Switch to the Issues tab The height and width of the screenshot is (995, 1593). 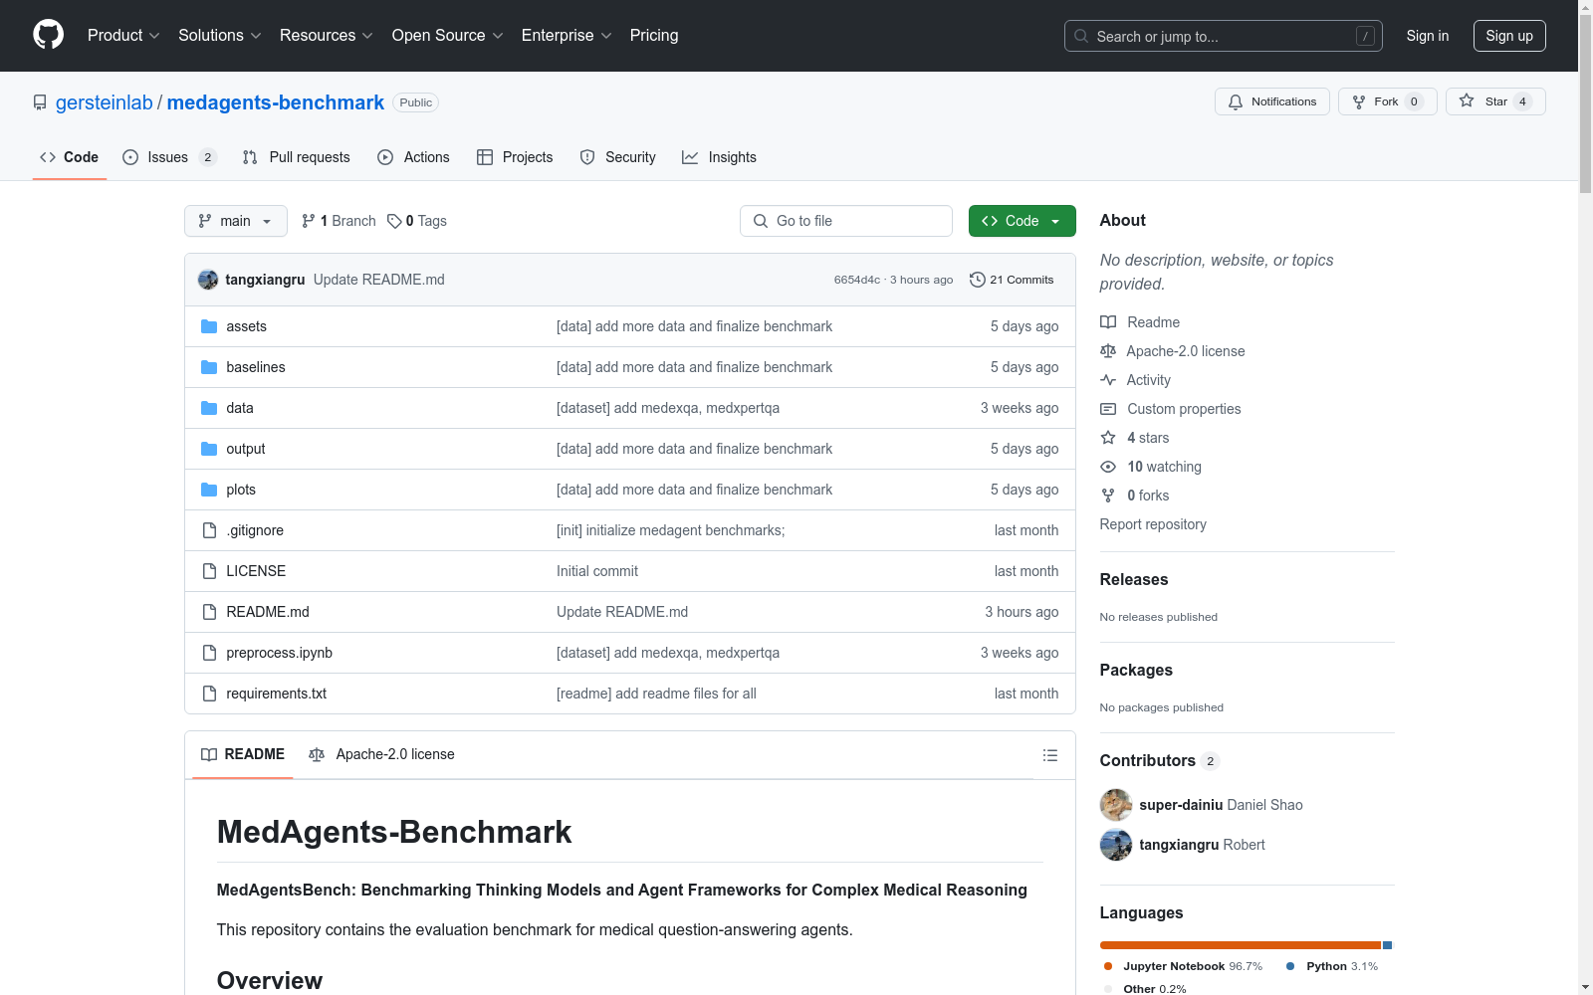[169, 157]
